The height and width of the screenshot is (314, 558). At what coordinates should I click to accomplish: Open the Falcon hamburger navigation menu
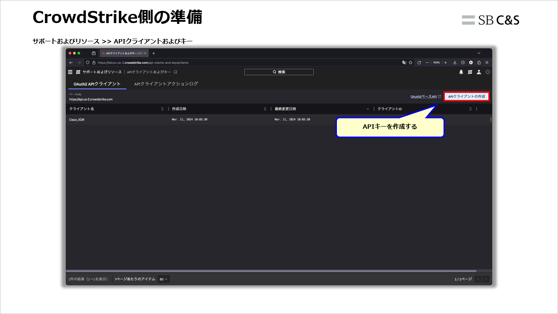click(71, 72)
